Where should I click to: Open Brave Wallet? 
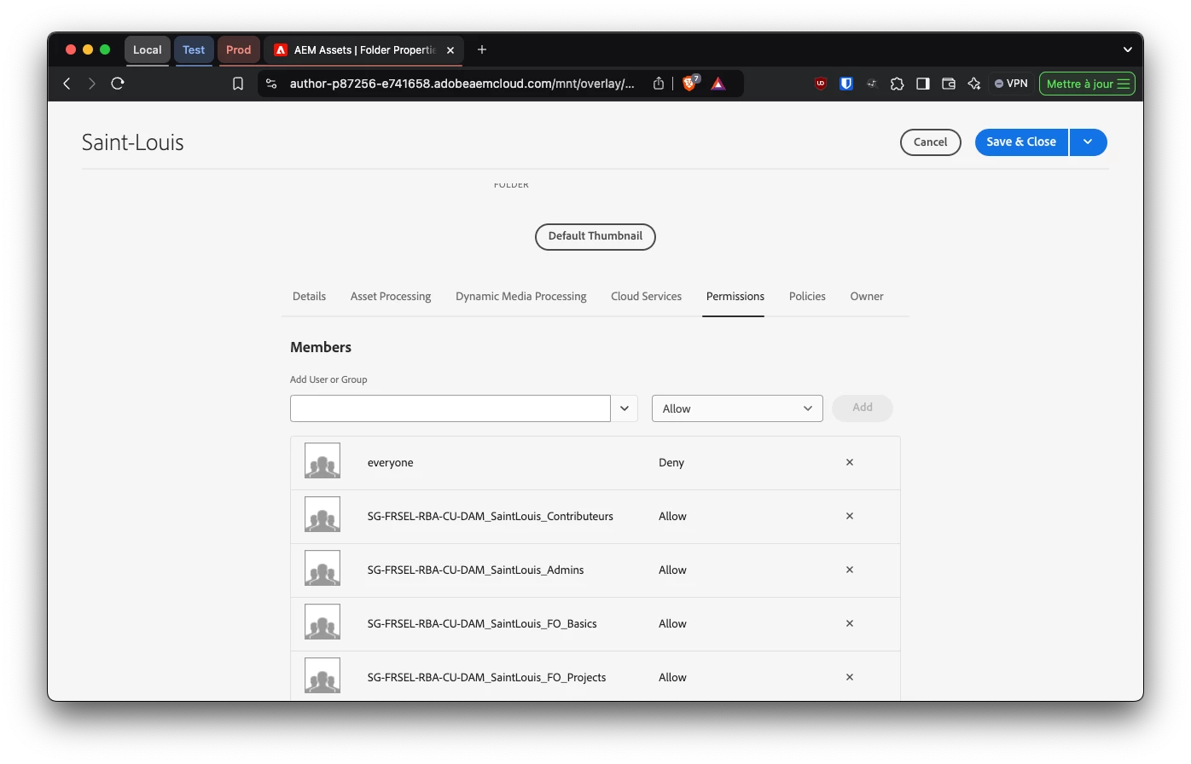click(948, 84)
